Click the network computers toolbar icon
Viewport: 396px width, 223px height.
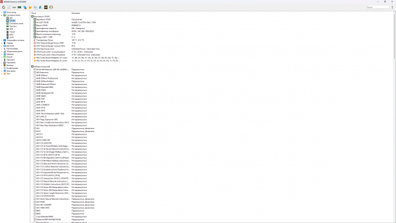tap(25, 7)
